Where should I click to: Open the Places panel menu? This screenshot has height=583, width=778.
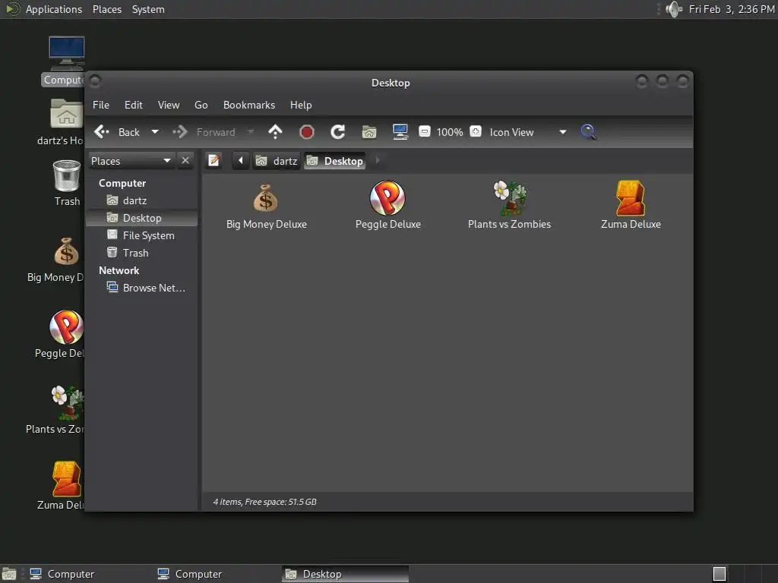coord(106,9)
